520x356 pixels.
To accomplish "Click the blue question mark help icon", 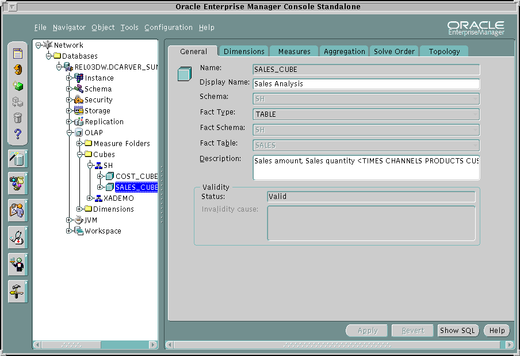I will (x=18, y=133).
